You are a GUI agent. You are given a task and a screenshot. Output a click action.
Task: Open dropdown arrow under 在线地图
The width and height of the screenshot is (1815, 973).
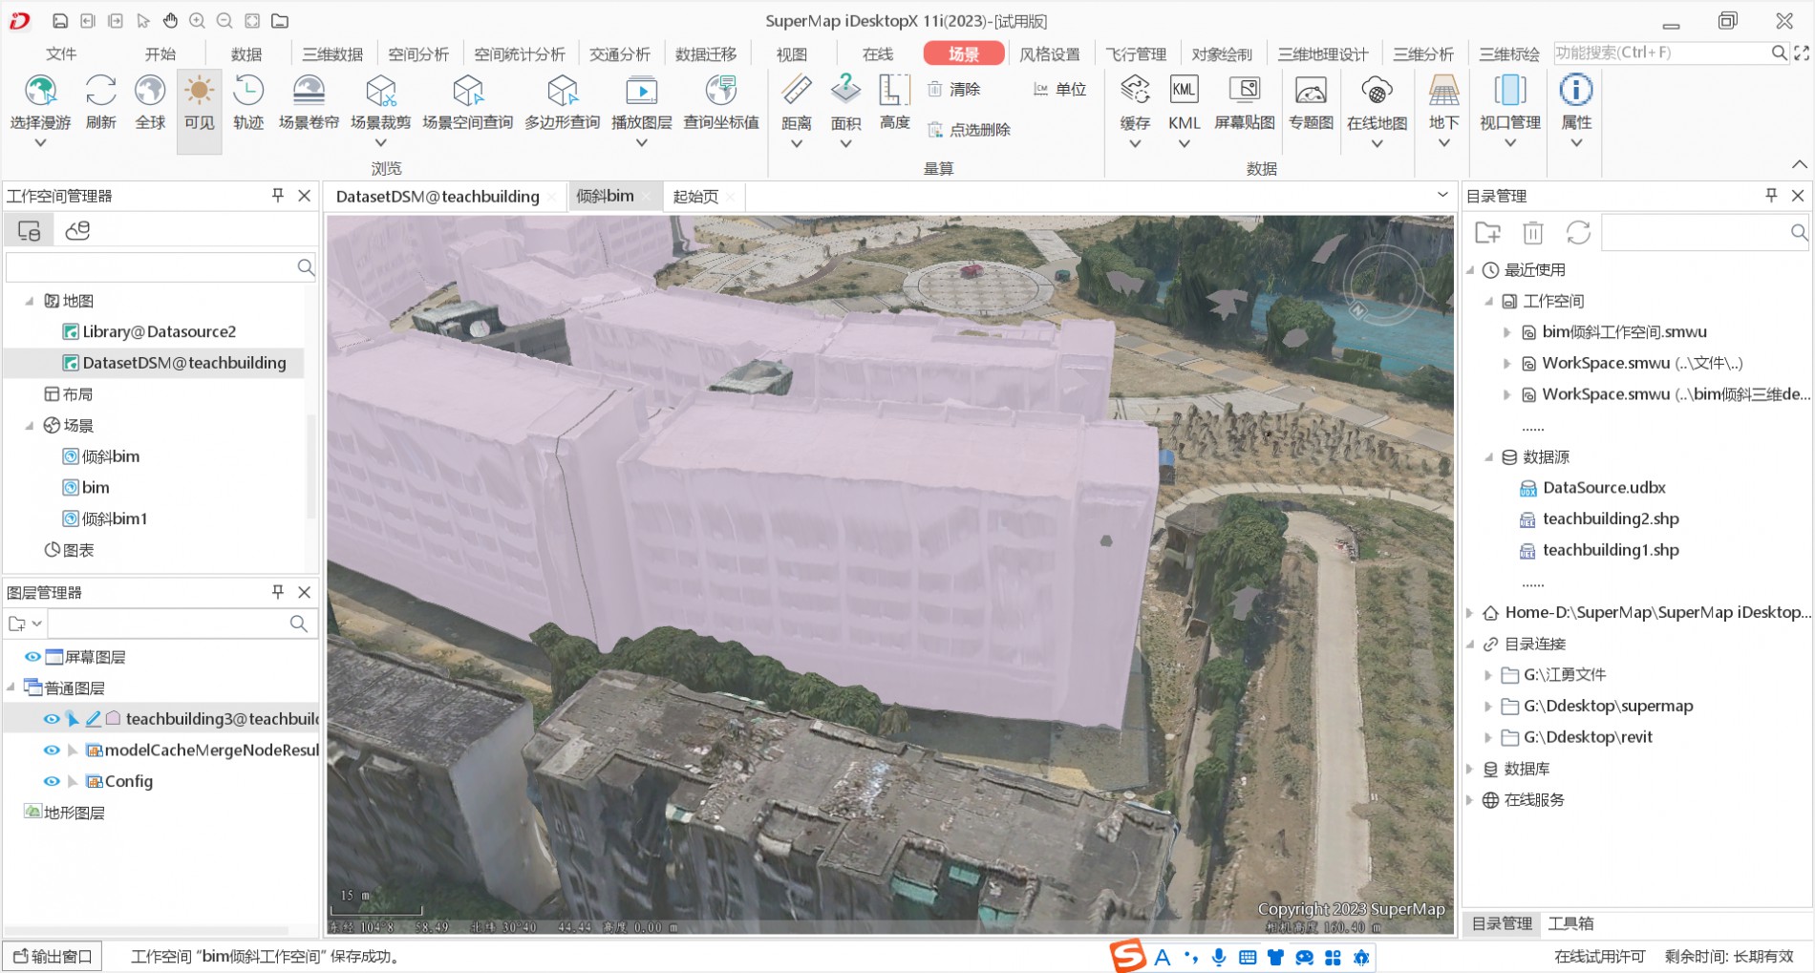pos(1377,144)
